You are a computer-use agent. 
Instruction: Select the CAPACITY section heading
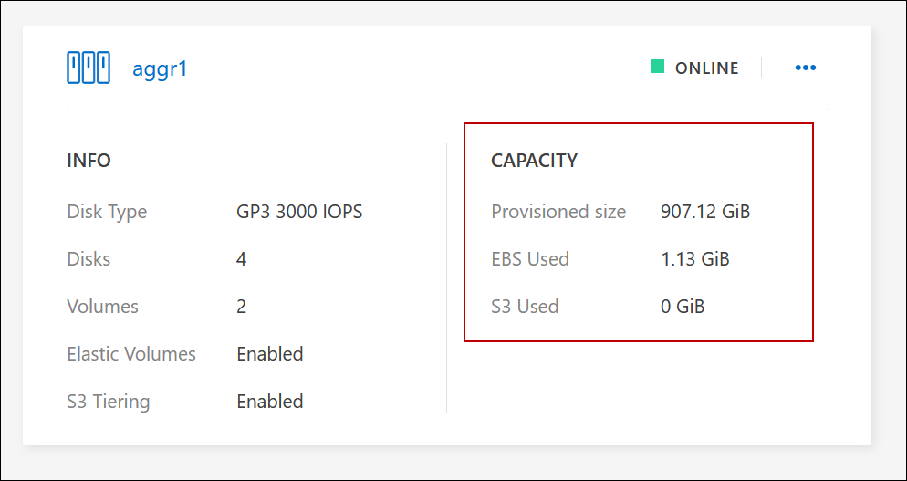click(x=534, y=161)
